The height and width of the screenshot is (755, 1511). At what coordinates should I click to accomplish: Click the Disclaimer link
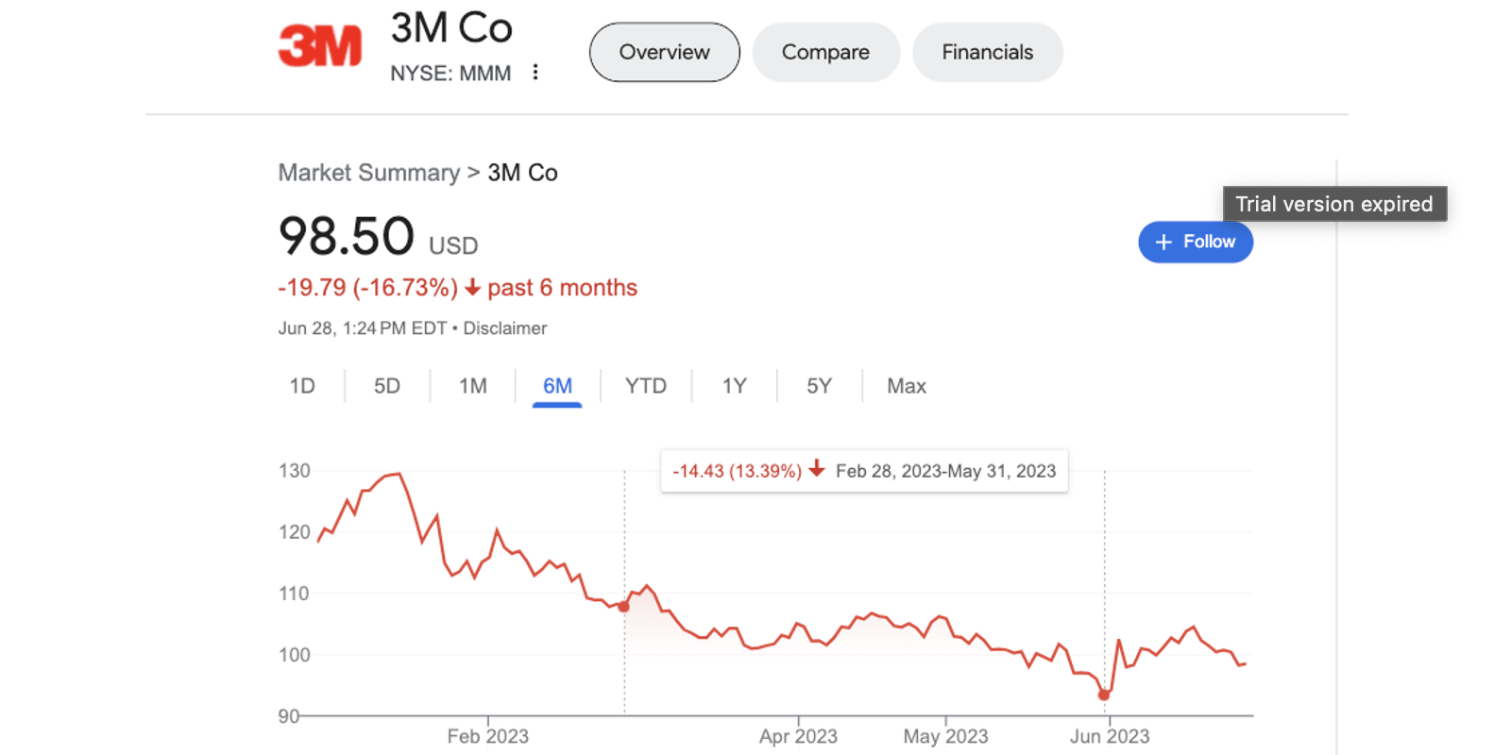pyautogui.click(x=504, y=328)
